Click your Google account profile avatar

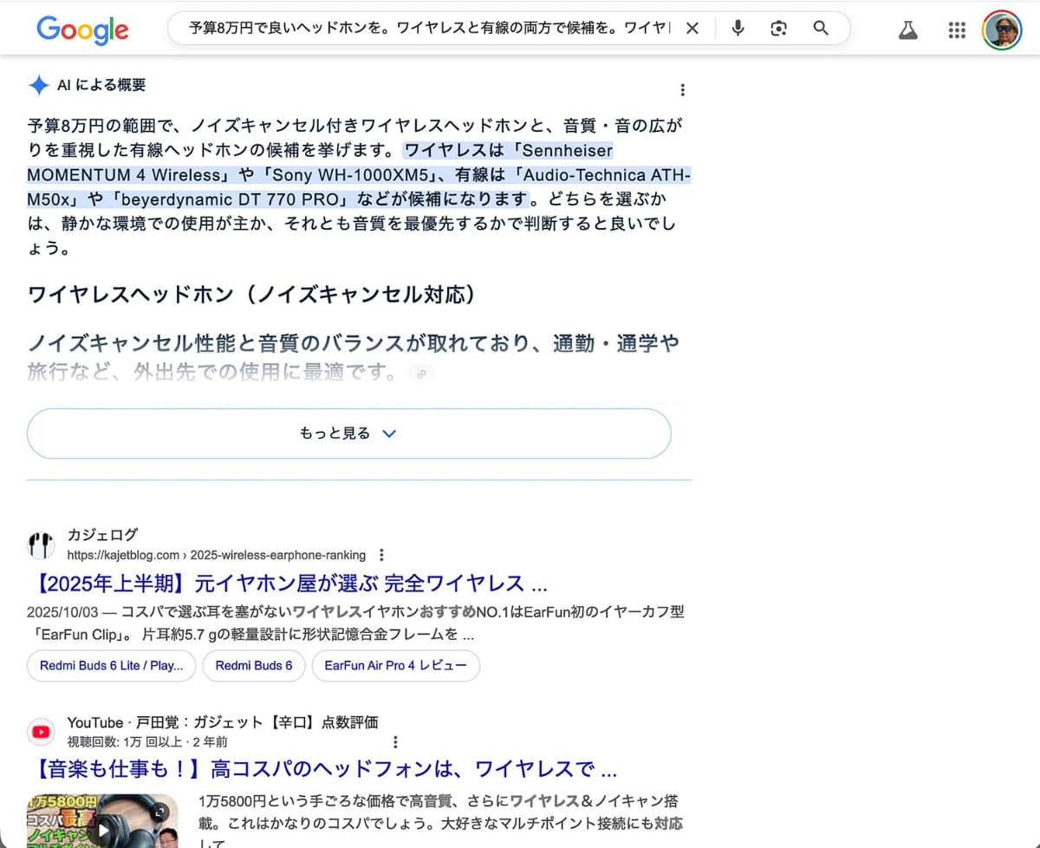[x=1002, y=28]
